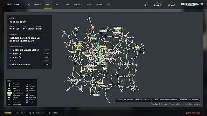207x116 pixels.
Task: Click the Warehouse legend icon
Action: [x=27, y=97]
